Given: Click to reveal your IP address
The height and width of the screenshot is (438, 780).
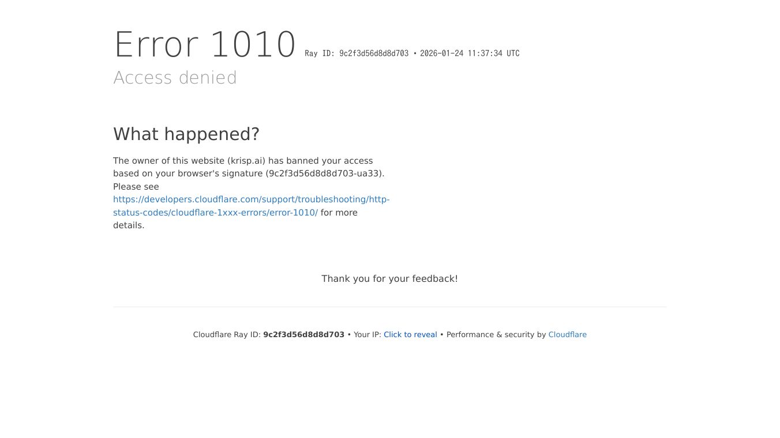Looking at the screenshot, I should (x=410, y=335).
